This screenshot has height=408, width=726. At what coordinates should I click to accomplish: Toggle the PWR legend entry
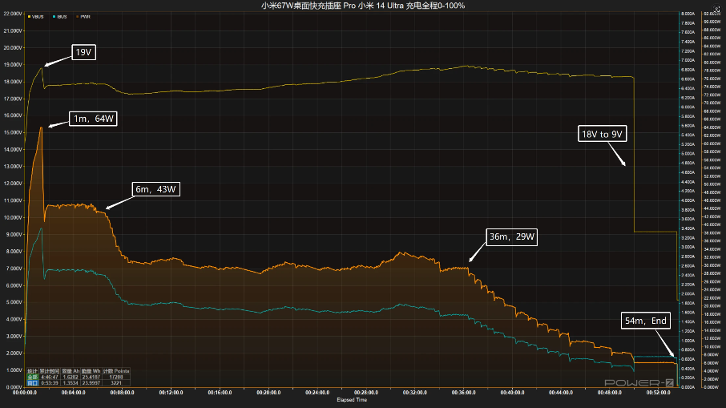[x=83, y=17]
